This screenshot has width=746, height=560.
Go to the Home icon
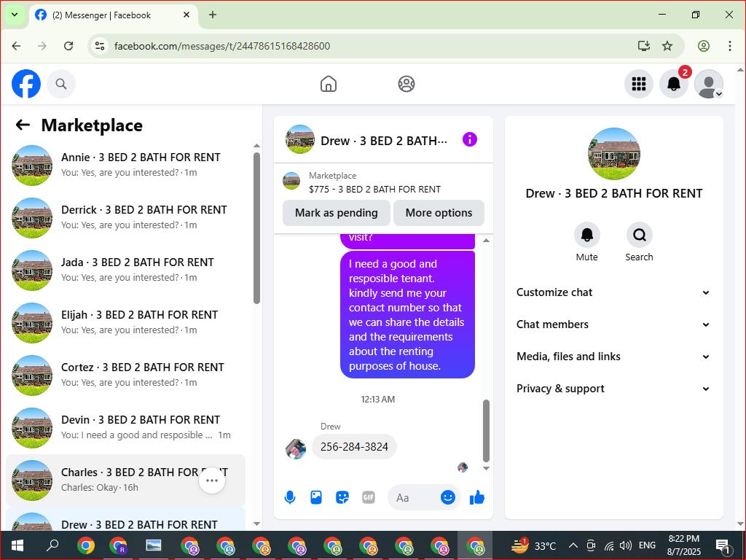(x=329, y=84)
